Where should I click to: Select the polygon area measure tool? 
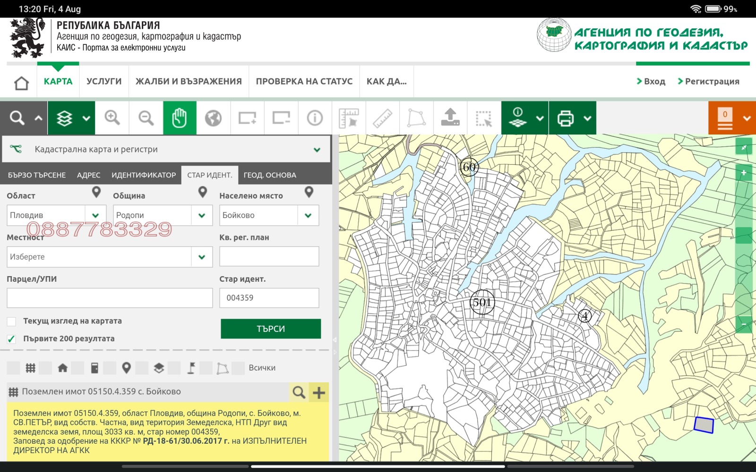pyautogui.click(x=416, y=118)
